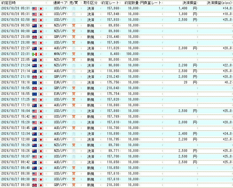
Task: Click the 1,400 profit amount
Action: coord(183,8)
